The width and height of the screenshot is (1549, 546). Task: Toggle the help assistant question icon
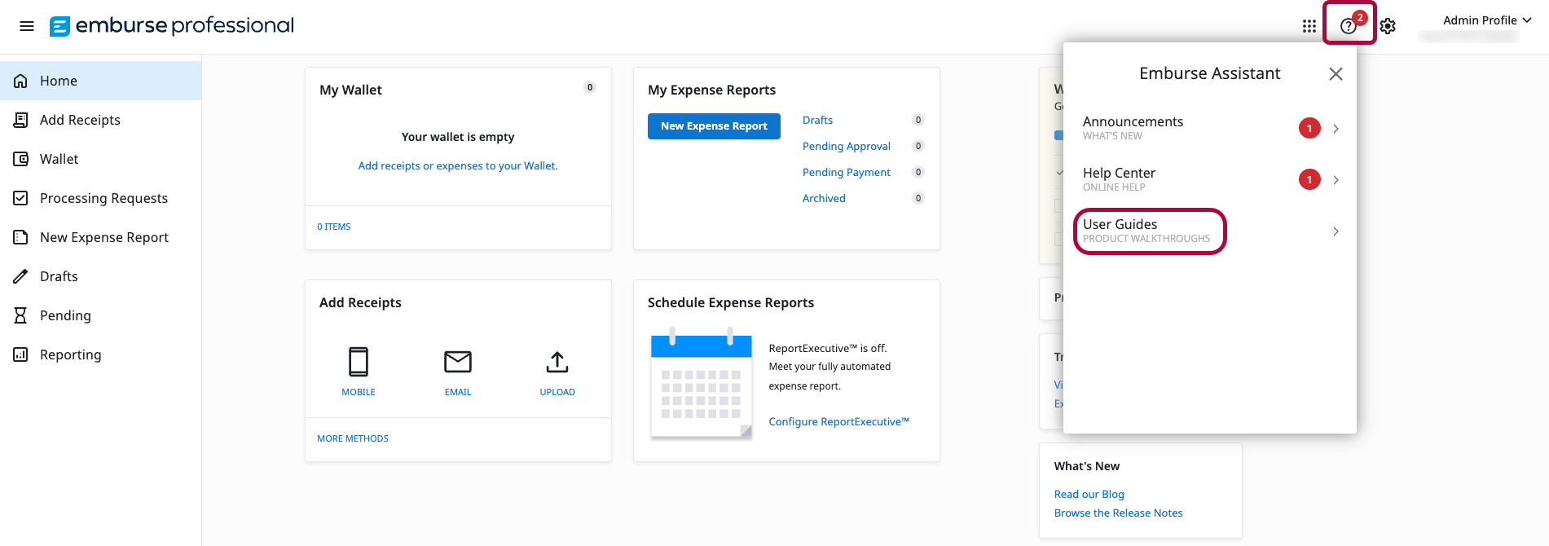1349,26
